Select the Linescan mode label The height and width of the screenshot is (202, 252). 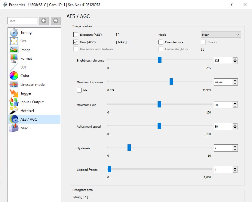[32, 85]
